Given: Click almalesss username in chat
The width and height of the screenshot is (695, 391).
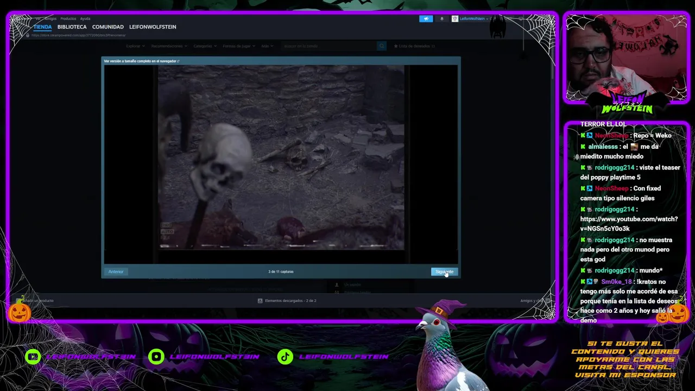Looking at the screenshot, I should click(603, 147).
